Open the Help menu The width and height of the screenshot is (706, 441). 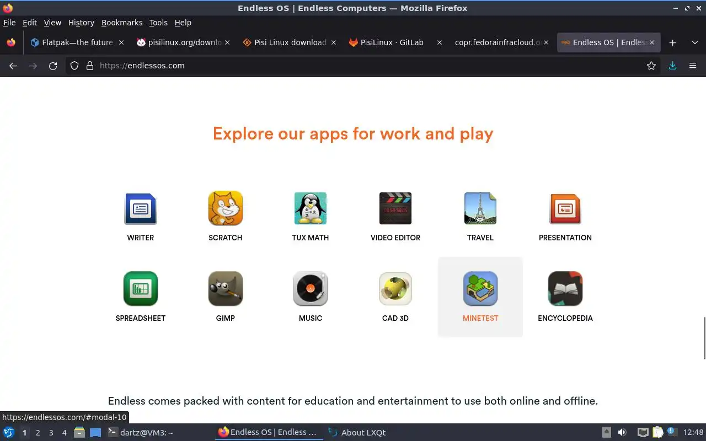[183, 23]
